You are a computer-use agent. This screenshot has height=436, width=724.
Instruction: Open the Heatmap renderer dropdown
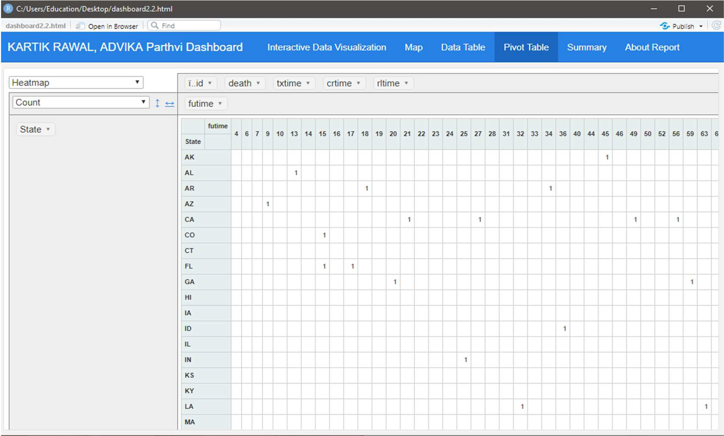76,82
